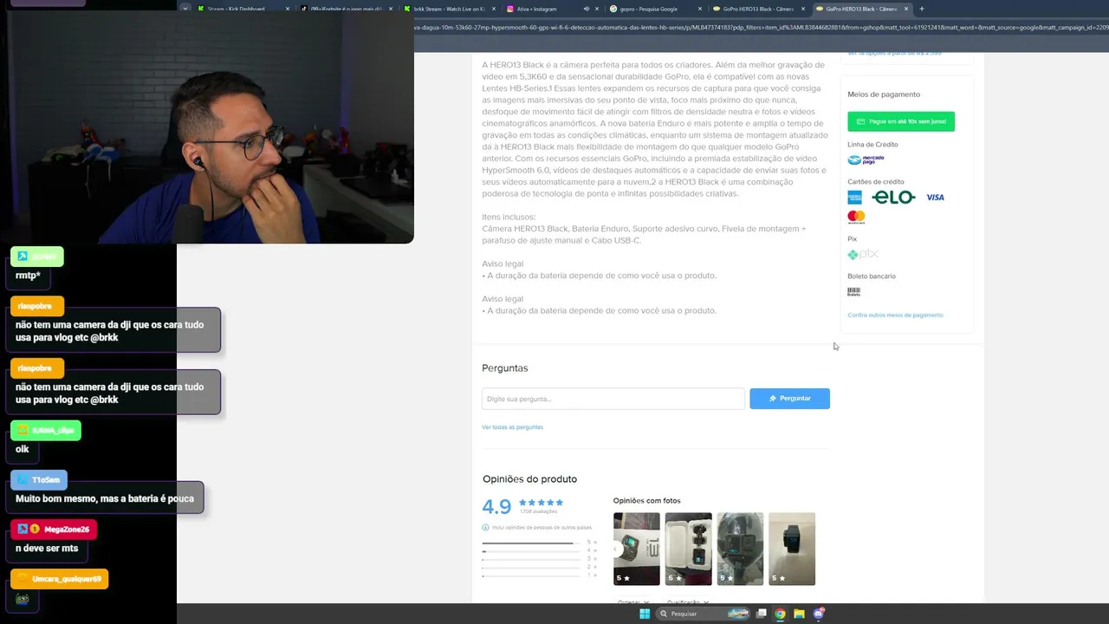Open Google Chrome from the taskbar
Image resolution: width=1109 pixels, height=624 pixels.
[780, 614]
